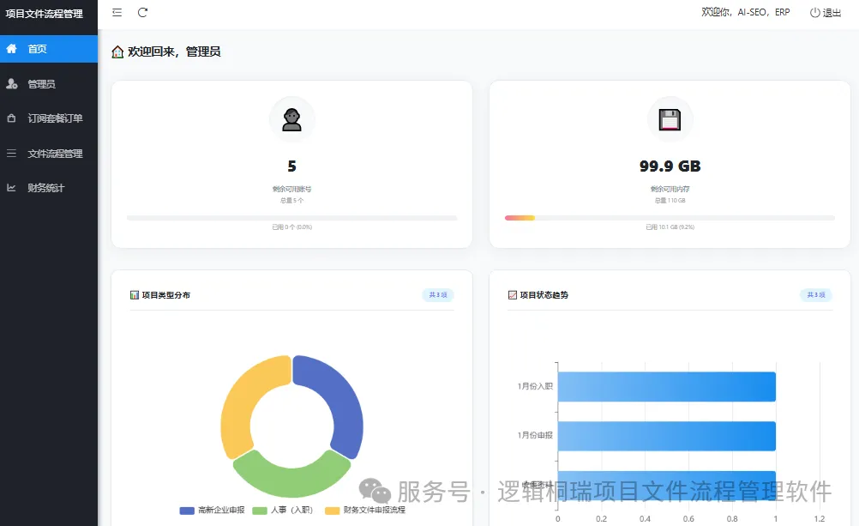Image resolution: width=859 pixels, height=526 pixels.
Task: Click the 欢迎你, AI-SEO, ERP user text
Action: 746,13
